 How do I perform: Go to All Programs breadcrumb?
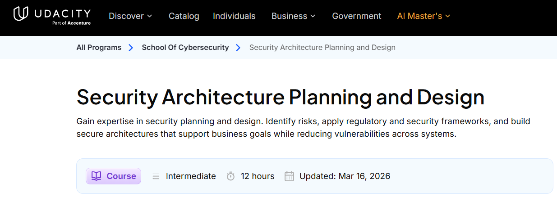coord(99,47)
